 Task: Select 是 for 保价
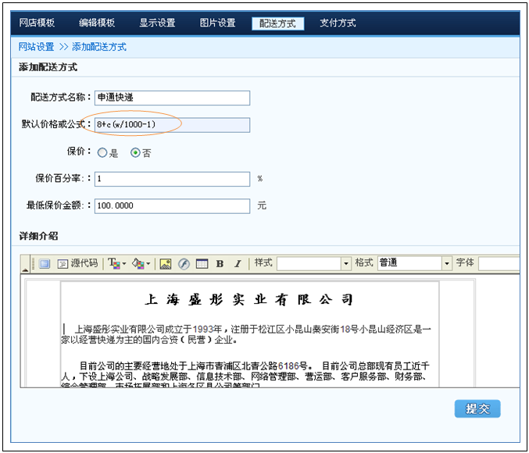pos(102,153)
